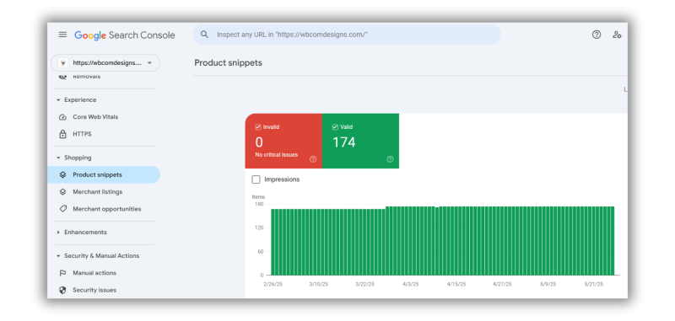Click the search magnifier icon
Viewport: 675px width, 321px height.
(x=204, y=35)
